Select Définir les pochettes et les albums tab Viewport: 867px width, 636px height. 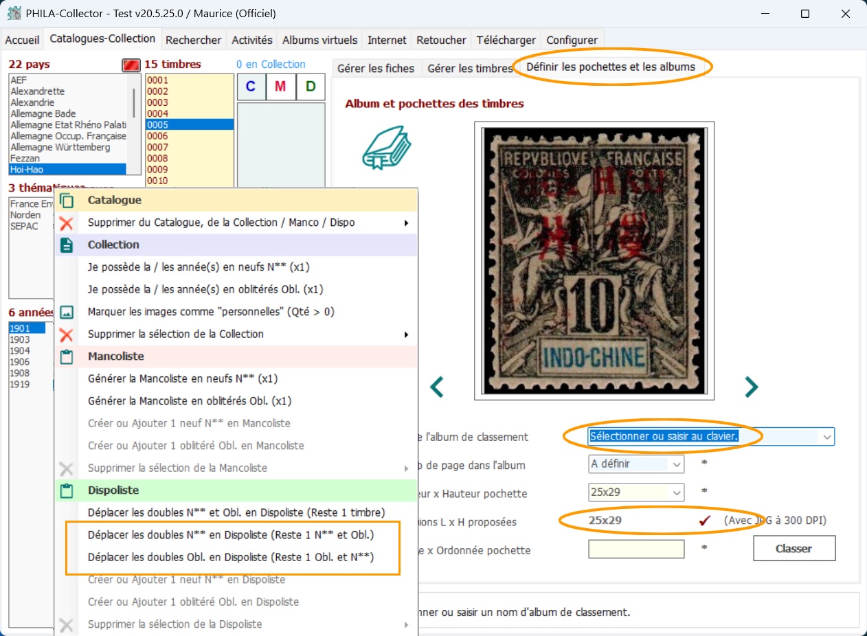(611, 67)
